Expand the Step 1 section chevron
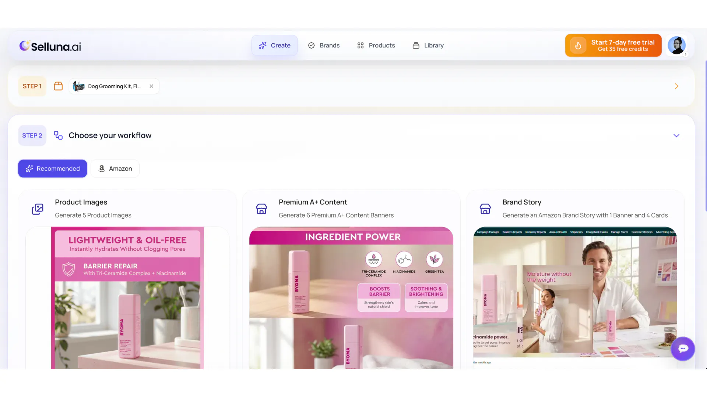 click(x=676, y=86)
